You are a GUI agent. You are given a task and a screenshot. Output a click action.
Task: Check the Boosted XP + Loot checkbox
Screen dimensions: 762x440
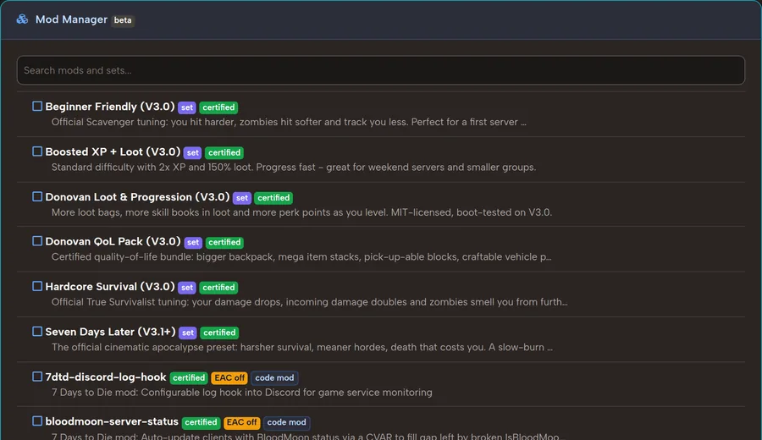coord(37,151)
